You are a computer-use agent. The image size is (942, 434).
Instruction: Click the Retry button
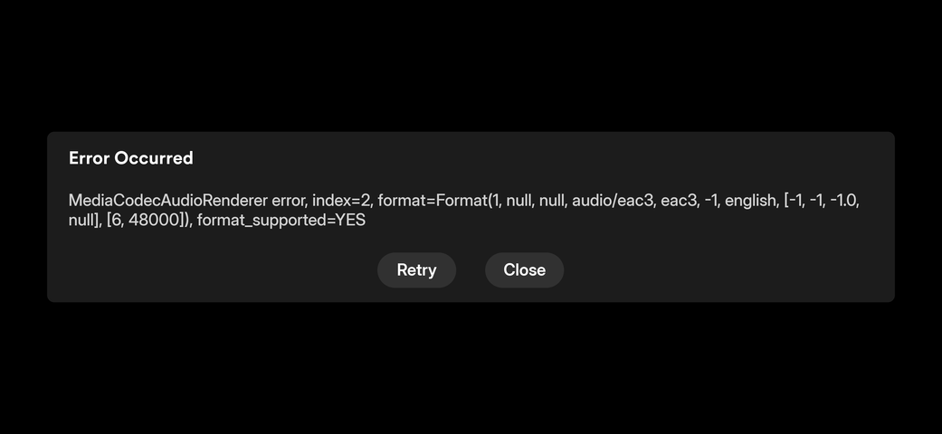416,270
